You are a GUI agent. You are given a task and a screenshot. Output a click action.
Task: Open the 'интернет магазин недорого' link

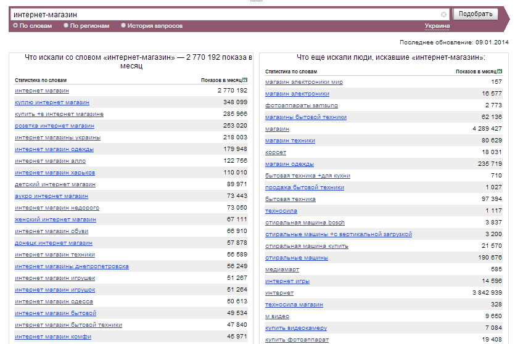(57, 208)
